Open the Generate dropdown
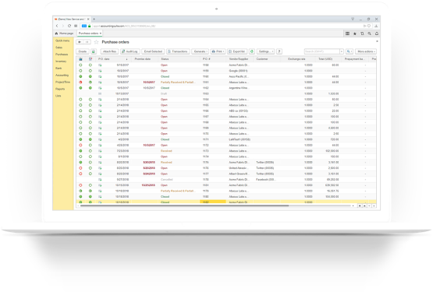 (201, 51)
